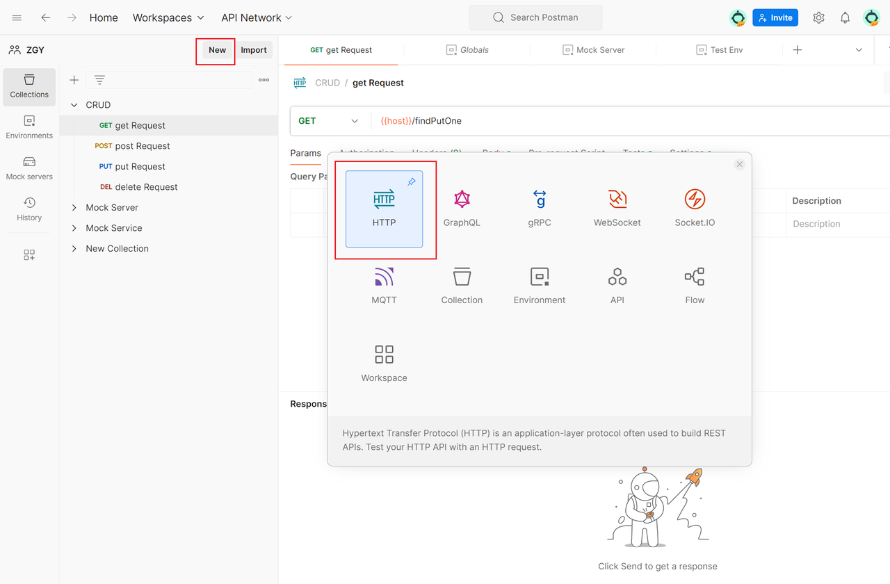Expand the Mock Server collection
Viewport: 890px width, 584px height.
pos(74,207)
